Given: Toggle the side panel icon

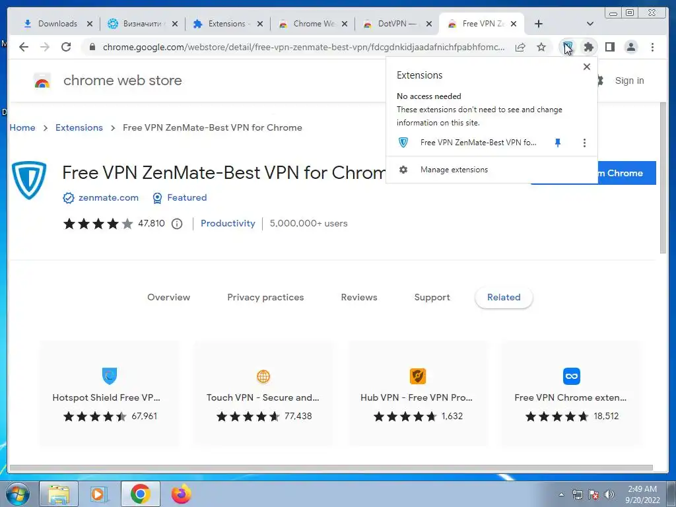Looking at the screenshot, I should click(x=609, y=47).
